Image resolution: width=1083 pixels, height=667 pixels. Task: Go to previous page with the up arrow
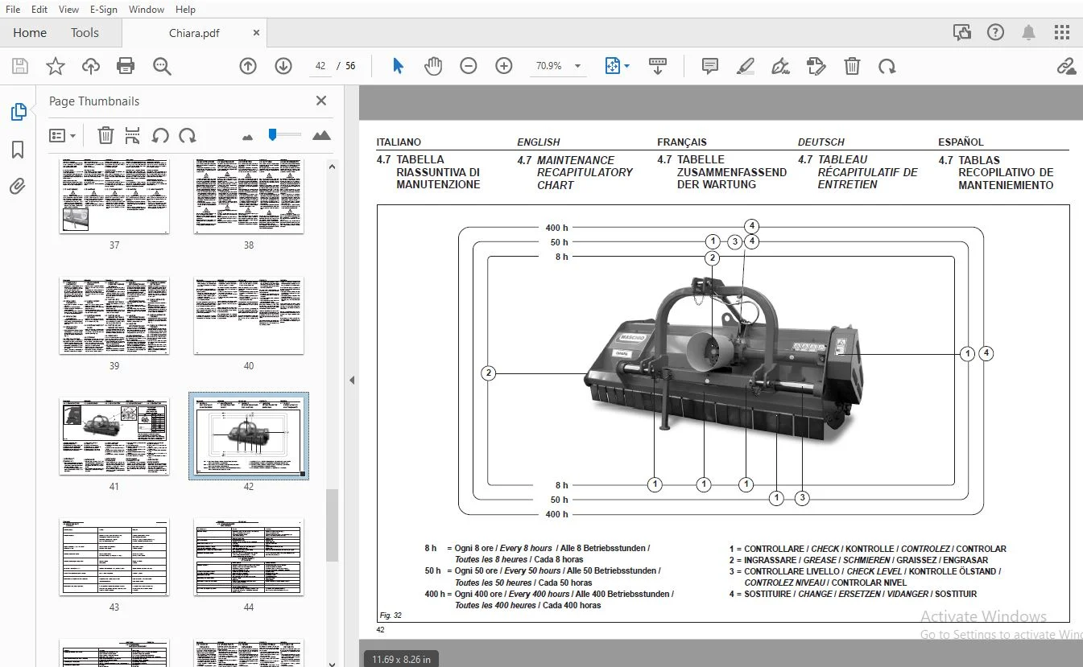coord(248,66)
